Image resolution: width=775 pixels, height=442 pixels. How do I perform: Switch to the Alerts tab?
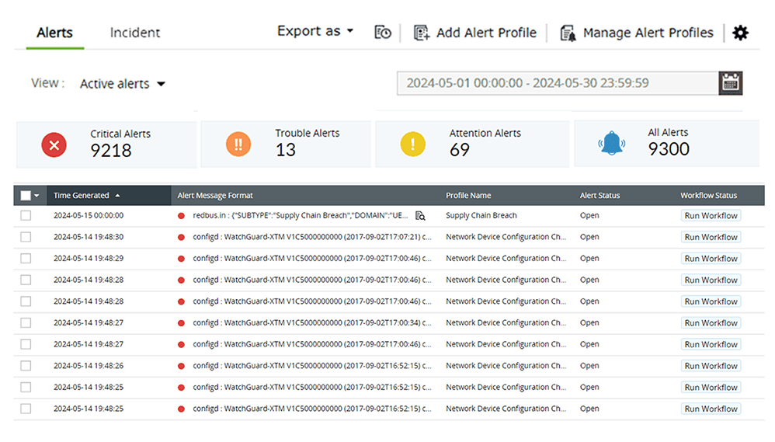(55, 33)
